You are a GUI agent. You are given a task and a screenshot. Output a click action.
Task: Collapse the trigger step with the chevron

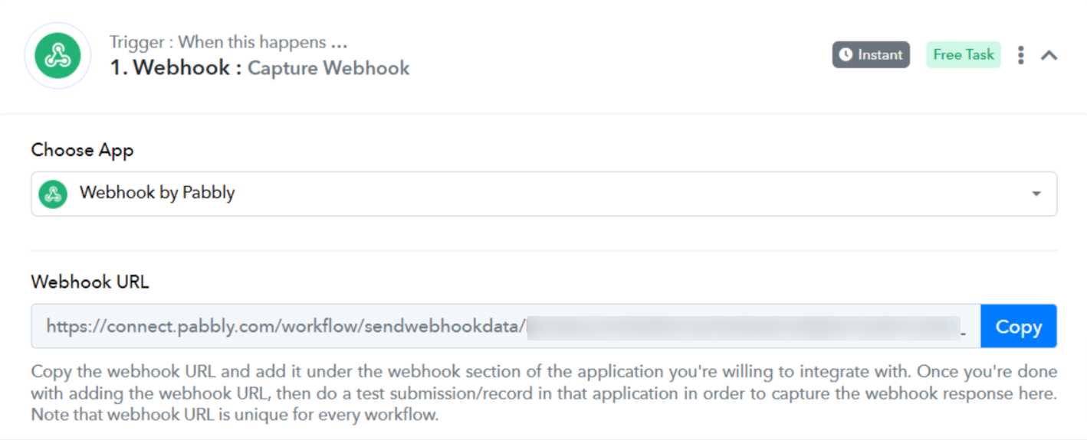[x=1049, y=55]
